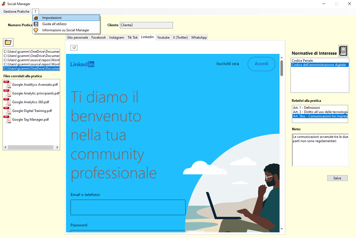The image size is (356, 238).
Task: Click the files list horizontal scrollbar thumb
Action: 30,147
